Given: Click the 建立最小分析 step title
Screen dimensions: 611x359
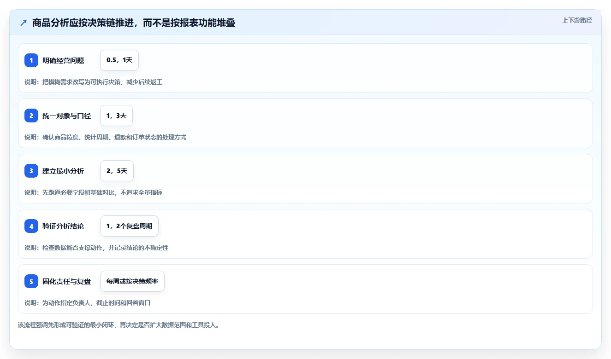Looking at the screenshot, I should (63, 171).
